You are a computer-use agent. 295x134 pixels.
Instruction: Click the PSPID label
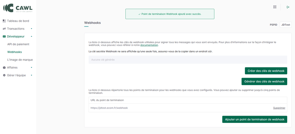click(x=273, y=25)
